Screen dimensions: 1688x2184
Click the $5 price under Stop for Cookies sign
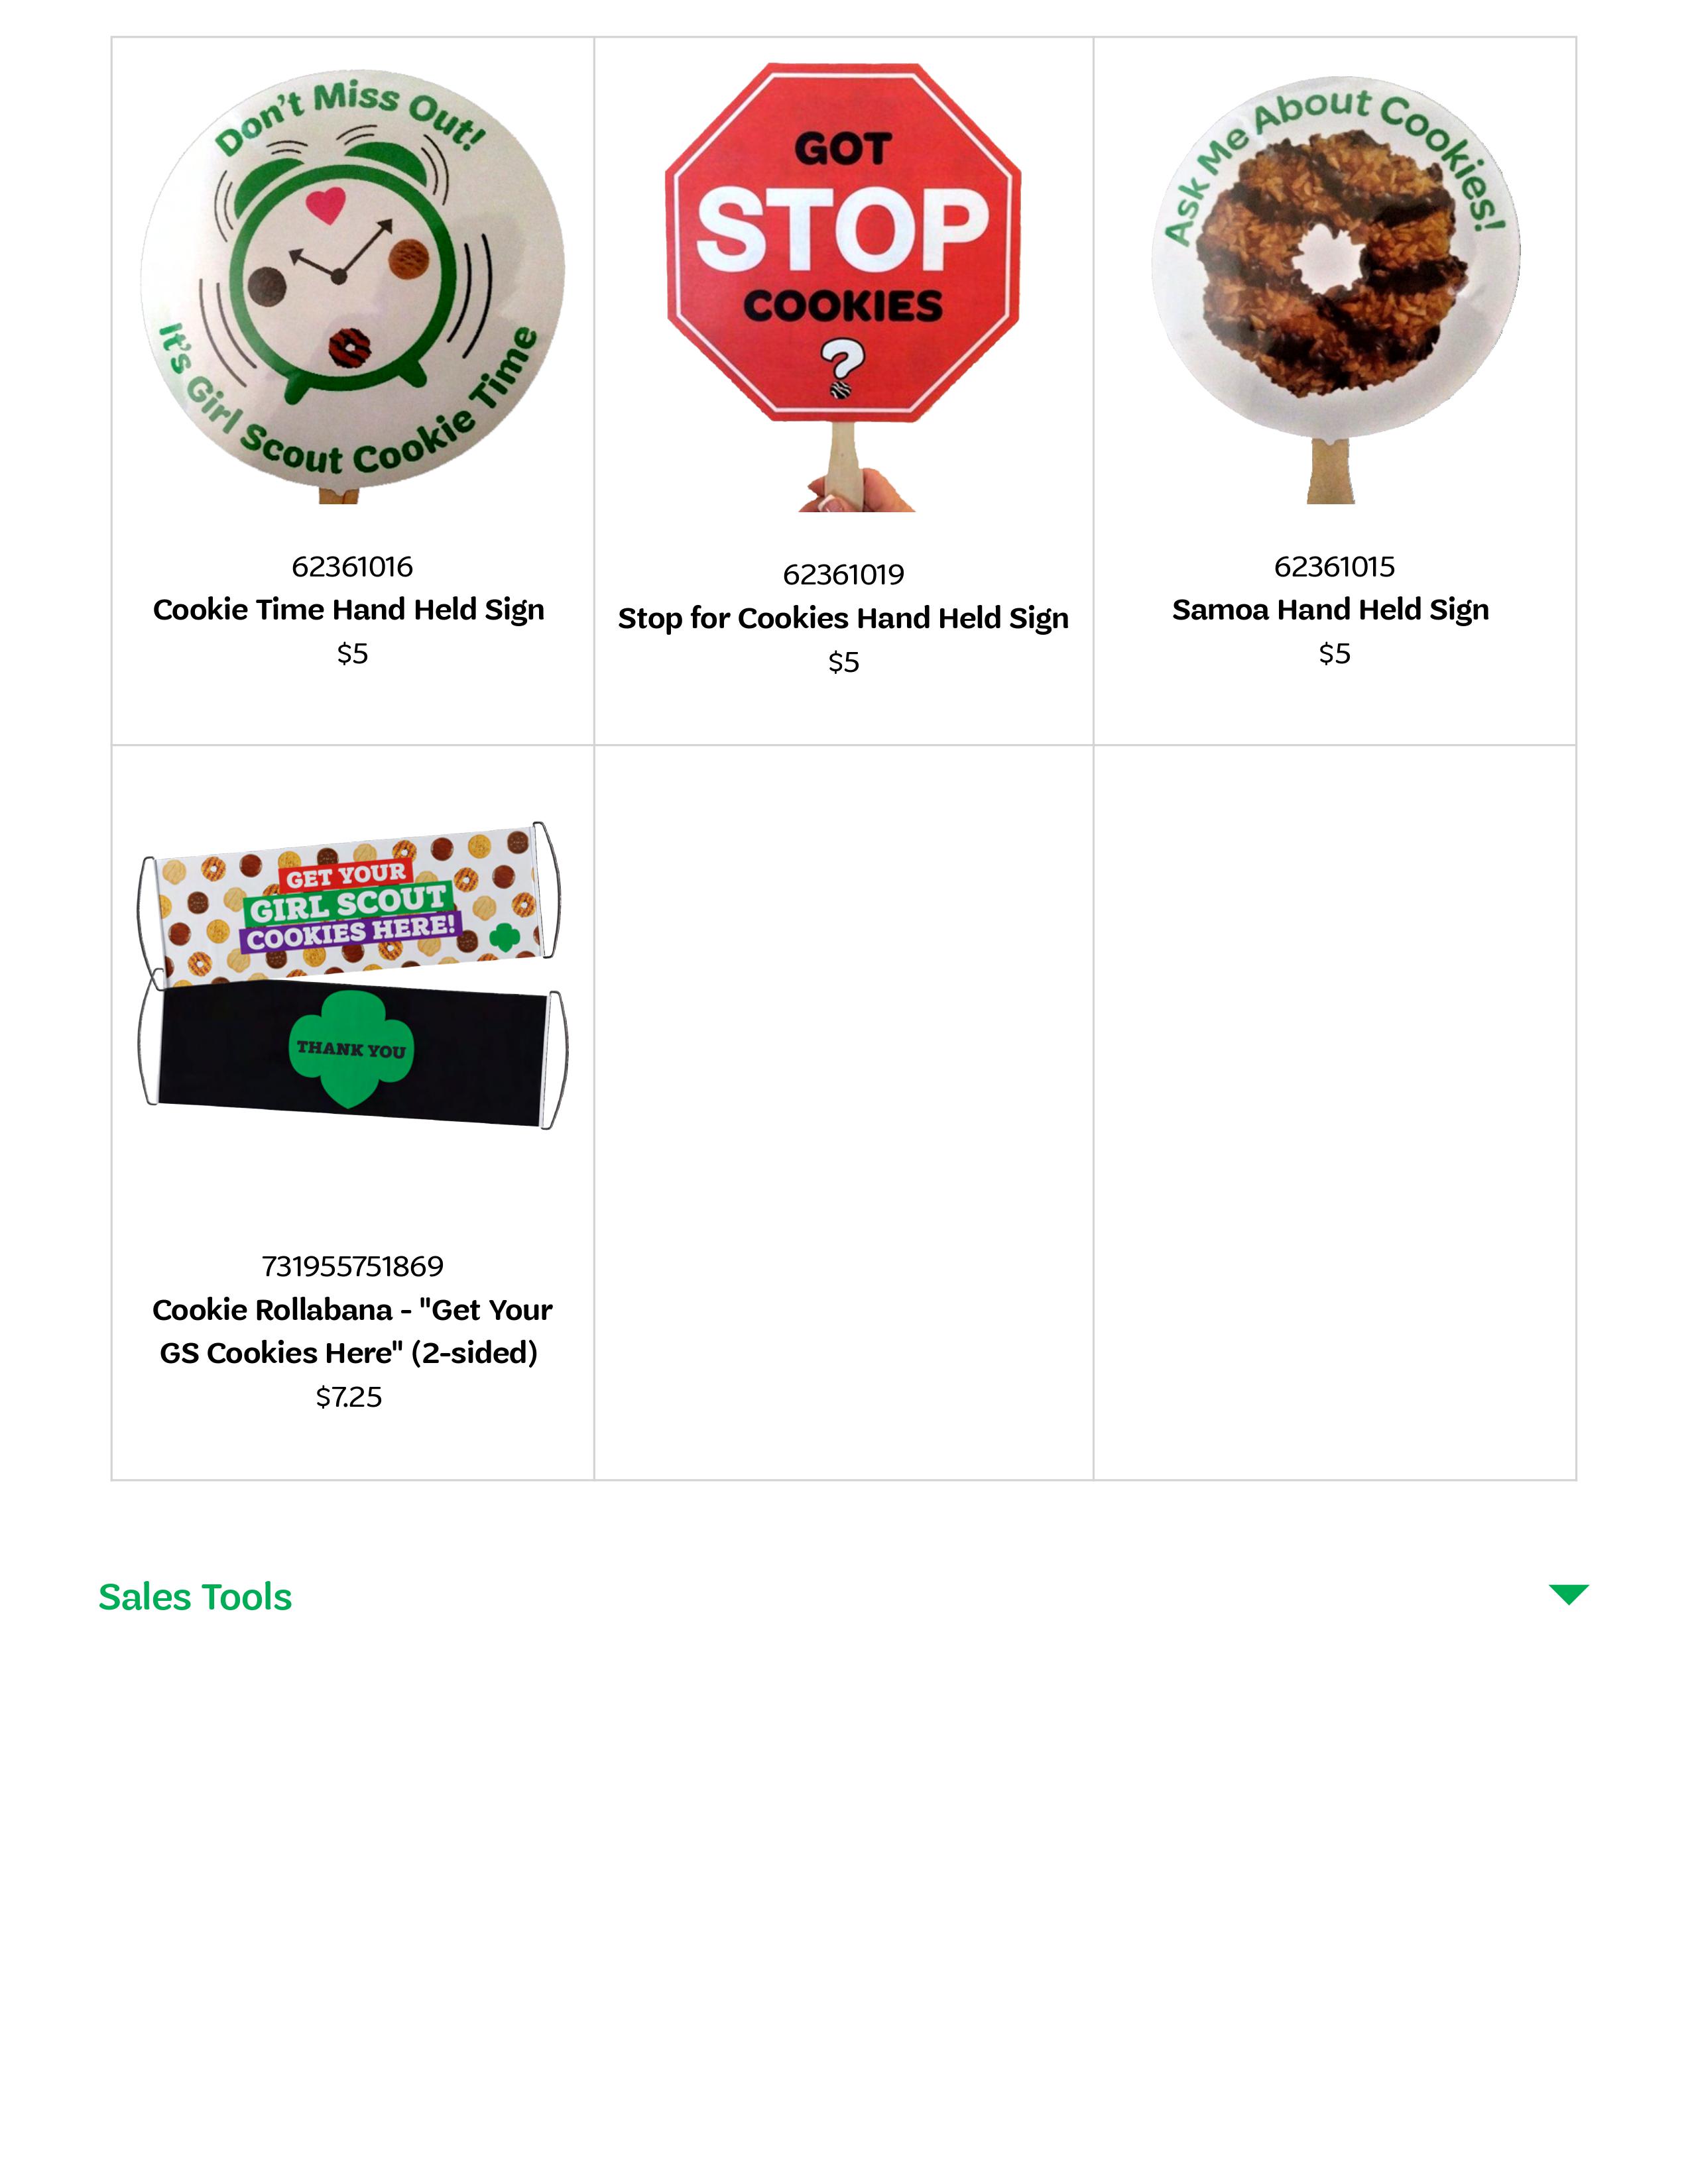843,662
